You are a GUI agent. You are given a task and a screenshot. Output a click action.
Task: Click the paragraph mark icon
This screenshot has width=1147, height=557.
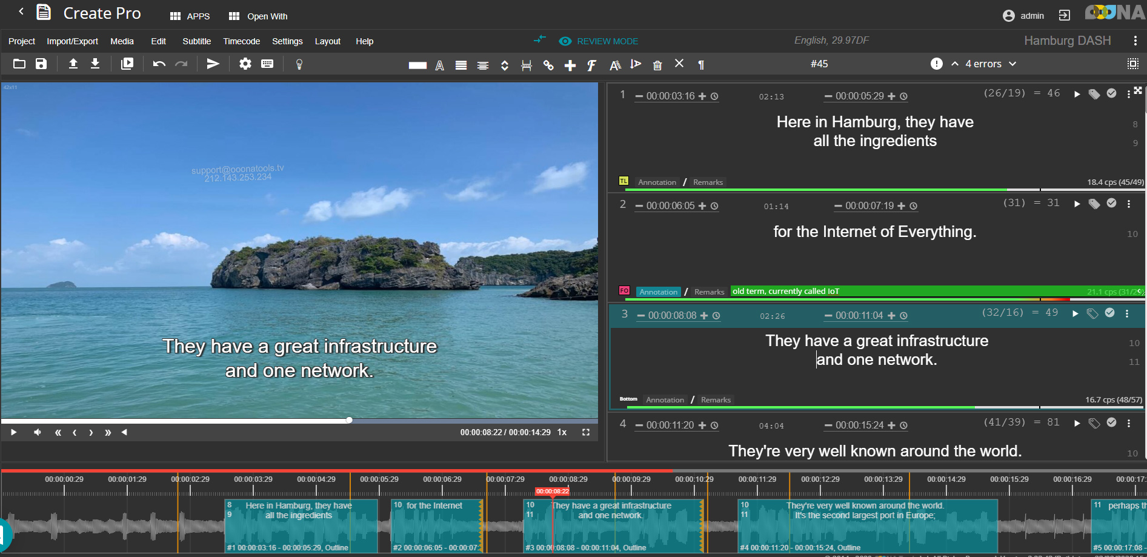701,65
